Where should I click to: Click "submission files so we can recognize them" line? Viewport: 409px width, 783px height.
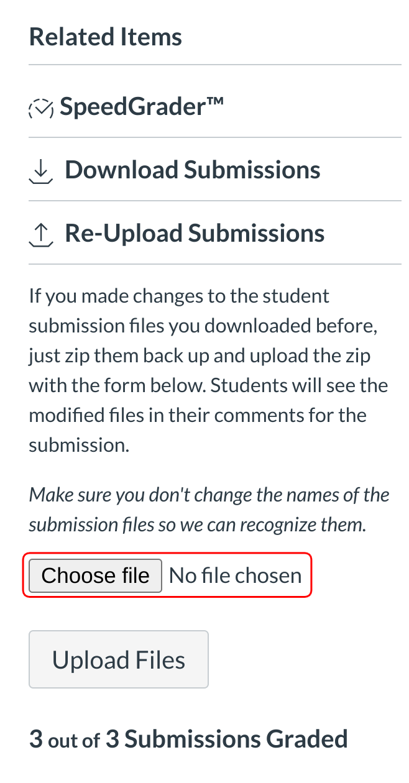198,524
